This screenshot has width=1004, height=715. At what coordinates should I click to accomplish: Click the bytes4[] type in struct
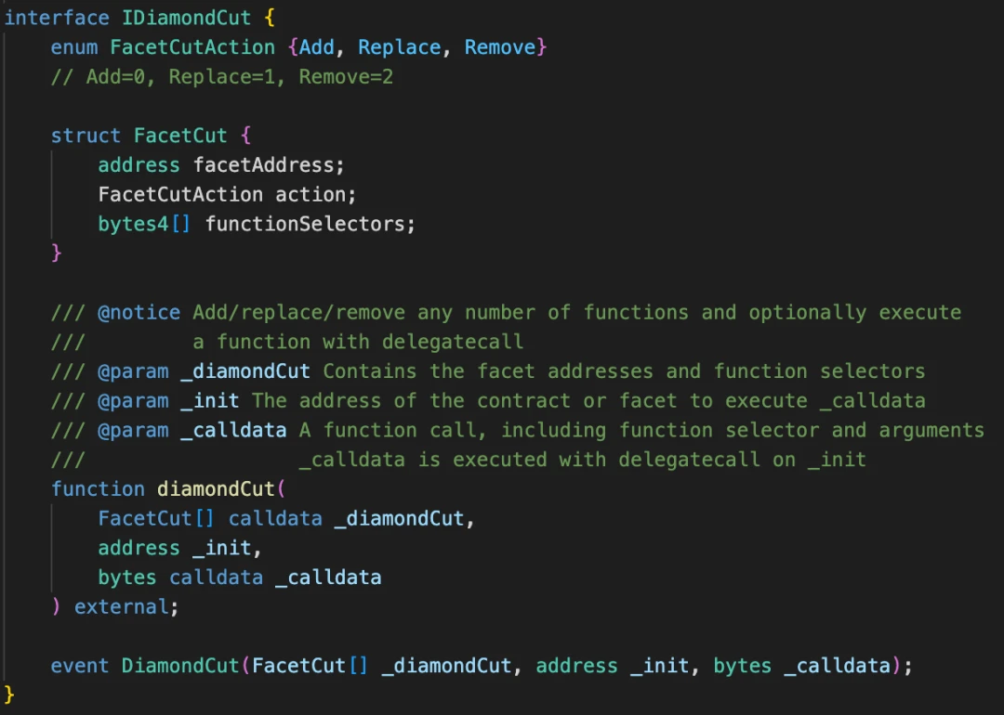[144, 224]
